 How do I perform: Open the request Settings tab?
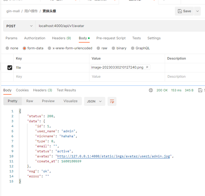tap(154, 38)
